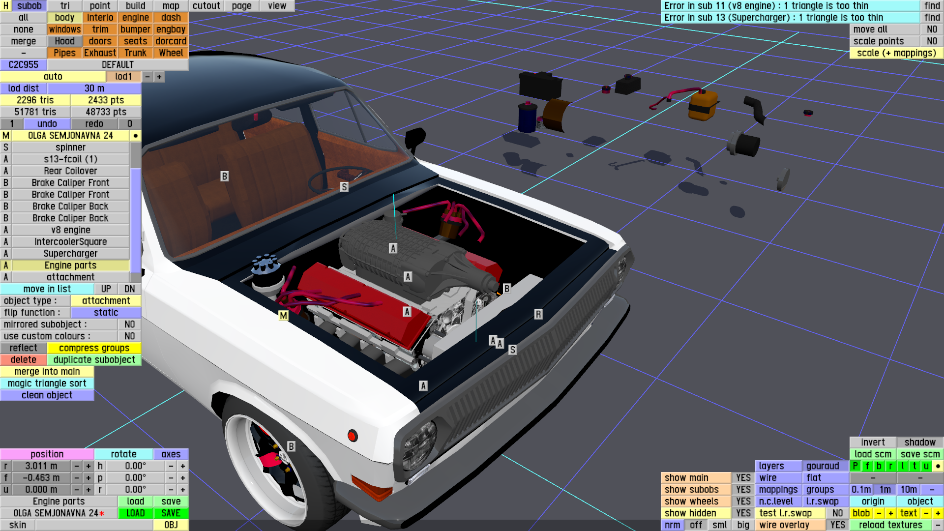Select Supercharger in the subobject list

(70, 254)
